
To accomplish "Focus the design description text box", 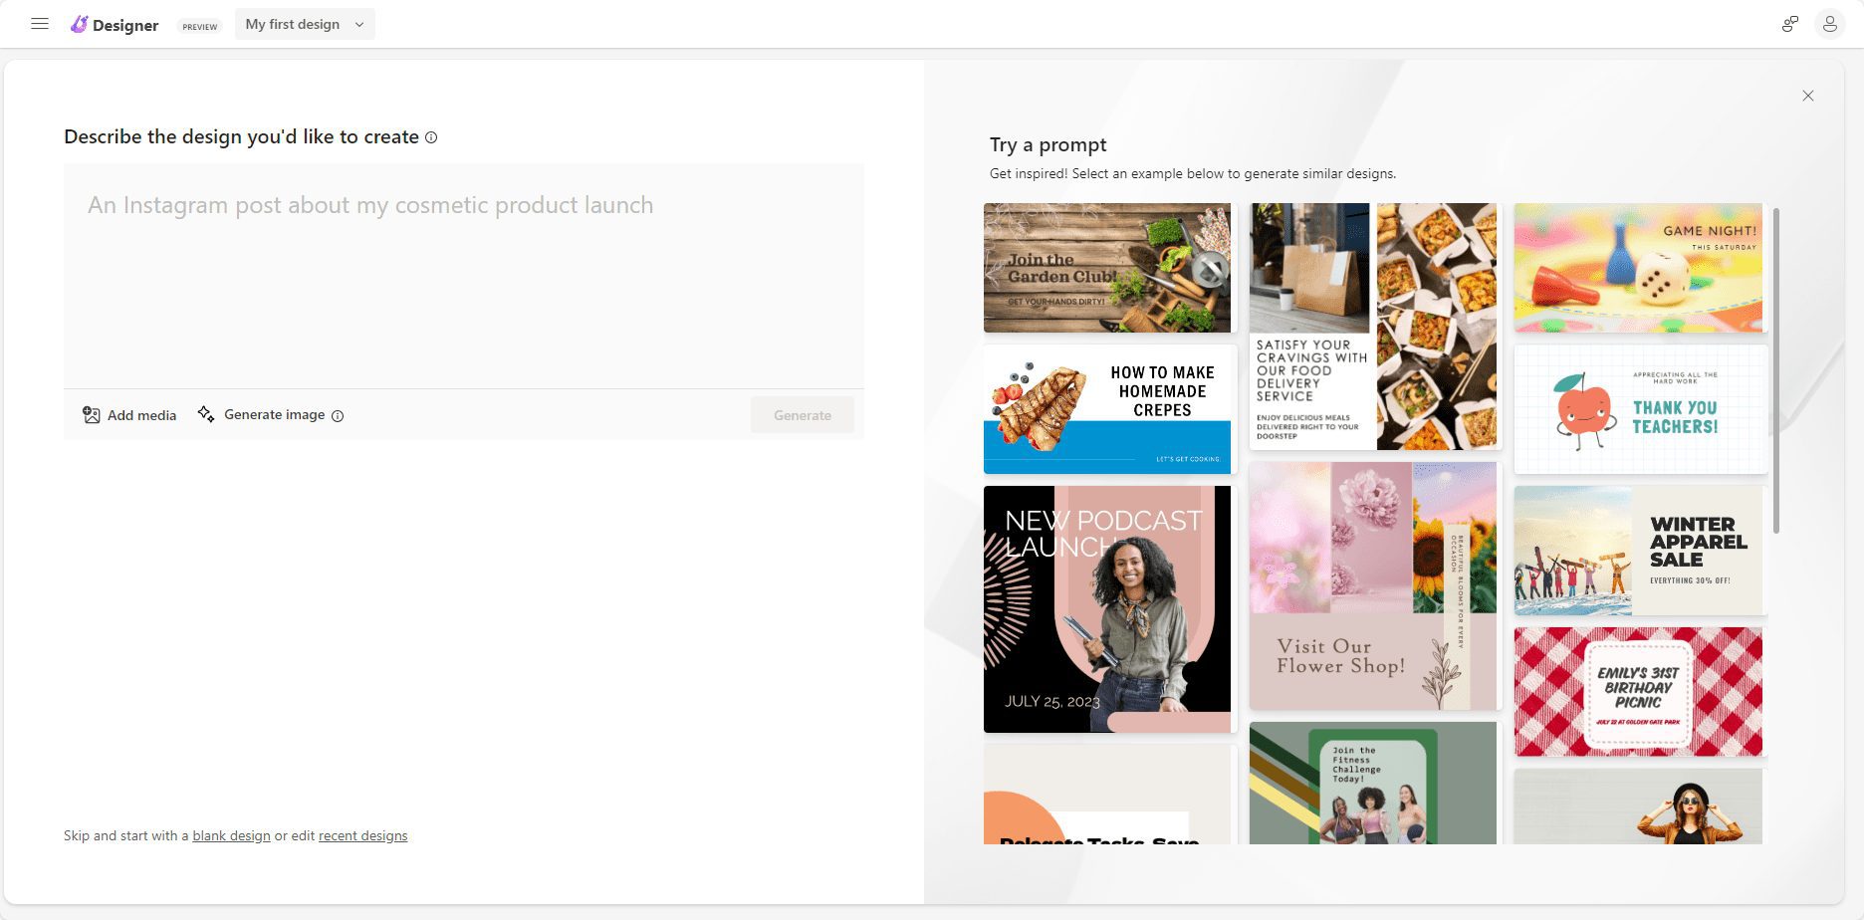I will pos(464,276).
